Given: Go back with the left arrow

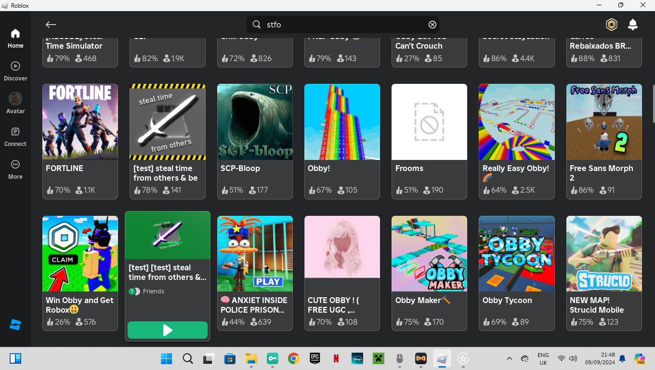Looking at the screenshot, I should click(51, 25).
